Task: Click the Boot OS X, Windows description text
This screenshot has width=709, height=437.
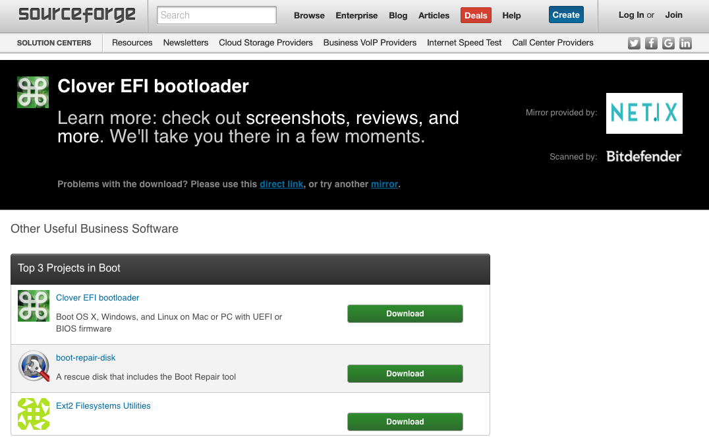Action: click(x=169, y=322)
